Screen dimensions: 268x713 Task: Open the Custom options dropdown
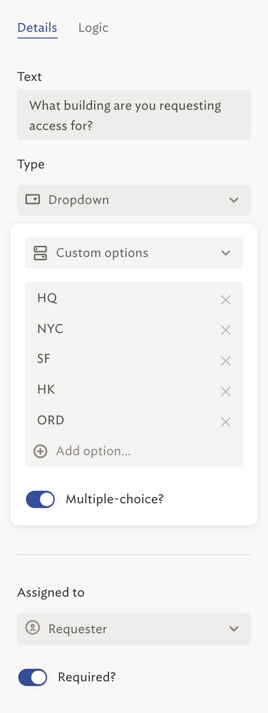click(x=134, y=253)
